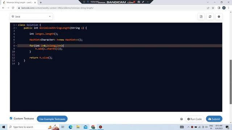The image size is (232, 130).
Task: Click the share page icon in address bar
Action: pyautogui.click(x=208, y=8)
